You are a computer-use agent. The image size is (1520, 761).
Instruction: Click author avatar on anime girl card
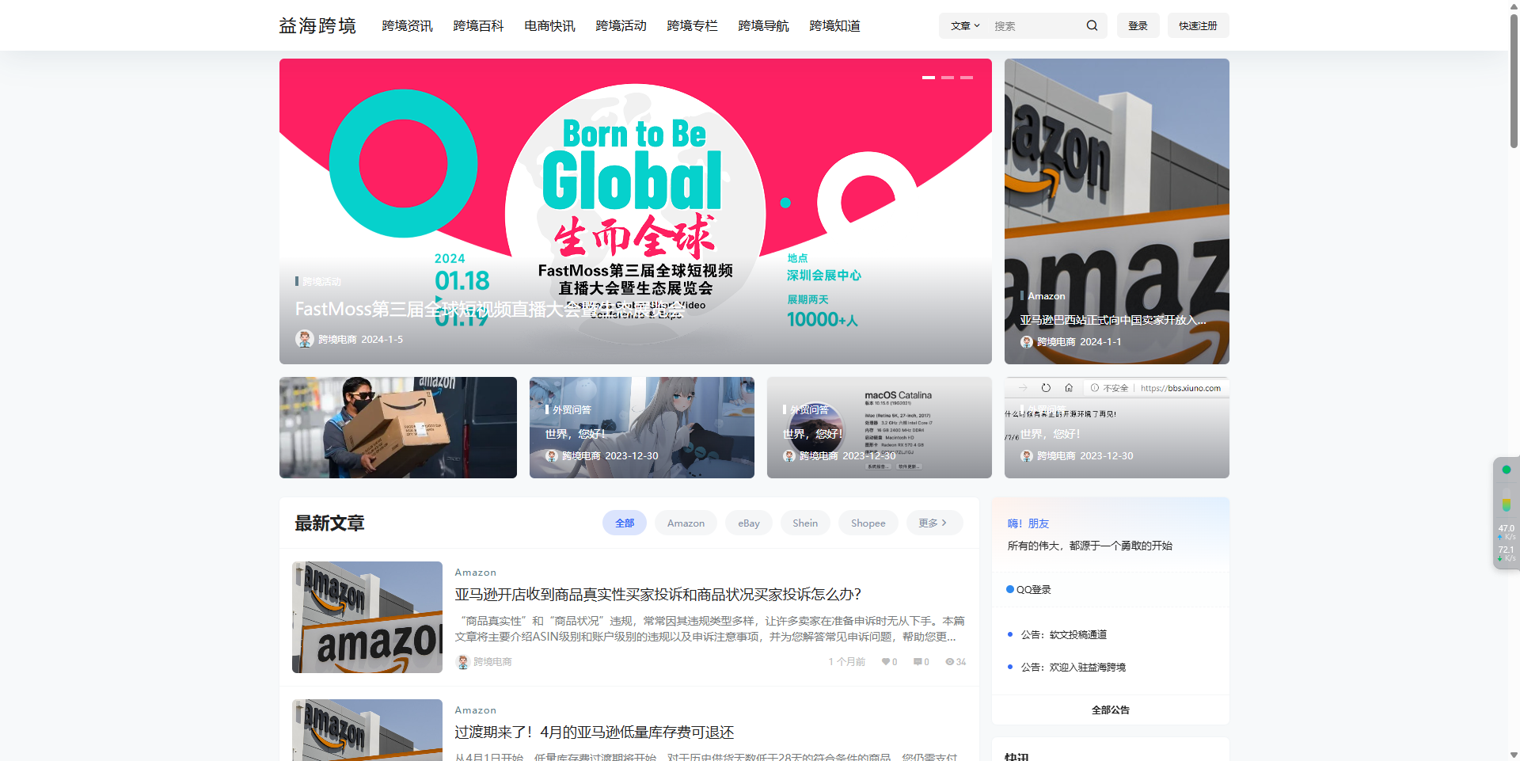point(552,456)
